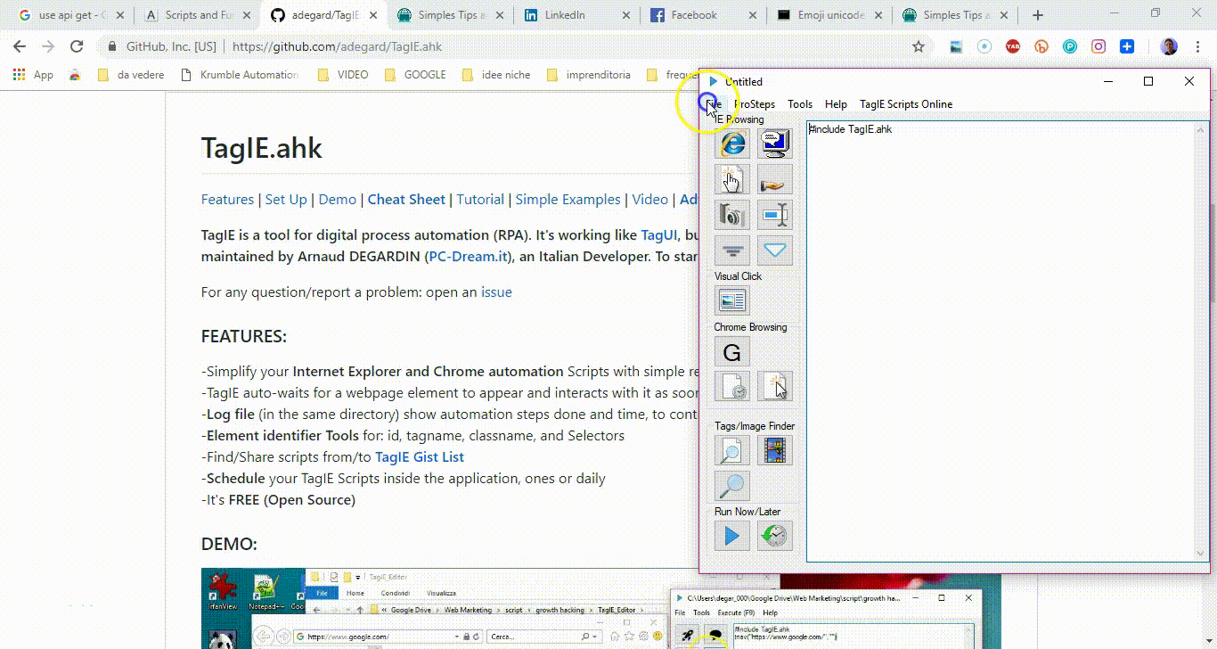
Task: Click the page with cursor icon in Chrome Browsing
Action: pos(775,386)
